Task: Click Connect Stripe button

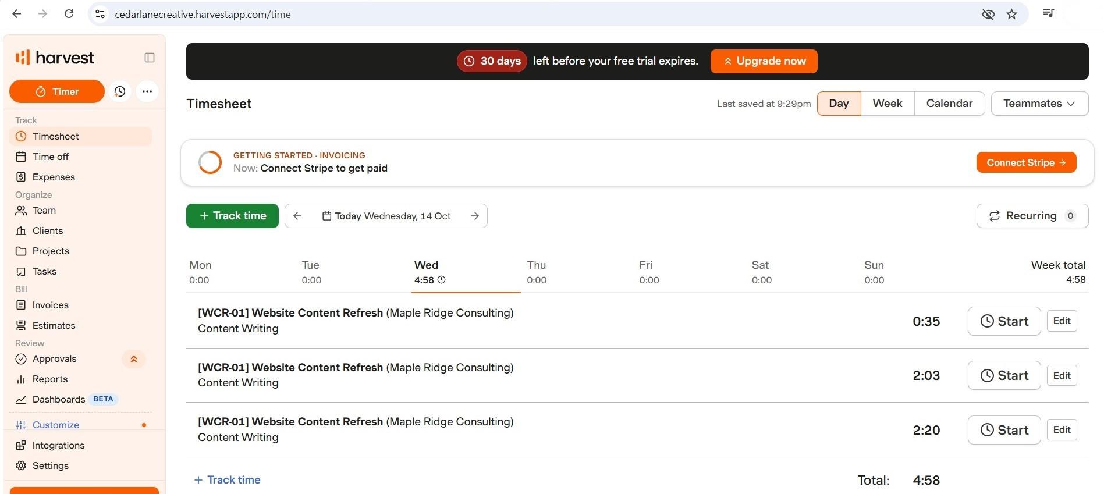Action: 1026,162
